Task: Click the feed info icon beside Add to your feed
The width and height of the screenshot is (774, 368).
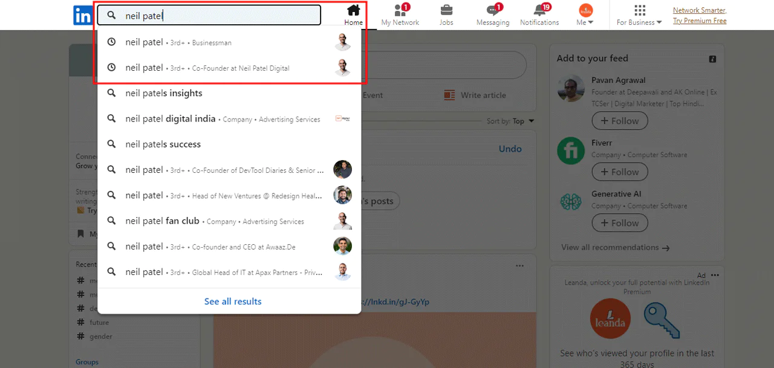Action: coord(712,59)
